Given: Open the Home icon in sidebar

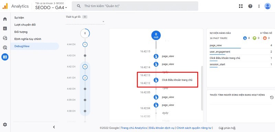Looking at the screenshot, I should pos(5,19).
